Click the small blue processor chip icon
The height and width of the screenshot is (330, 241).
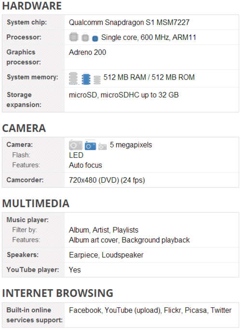point(95,39)
